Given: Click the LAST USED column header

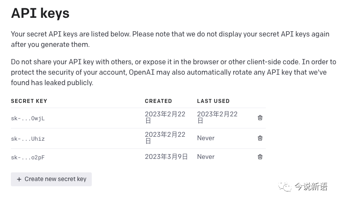Looking at the screenshot, I should [214, 101].
